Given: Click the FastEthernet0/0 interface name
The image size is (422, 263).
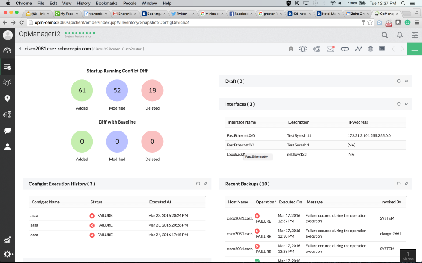Looking at the screenshot, I should [243, 135].
